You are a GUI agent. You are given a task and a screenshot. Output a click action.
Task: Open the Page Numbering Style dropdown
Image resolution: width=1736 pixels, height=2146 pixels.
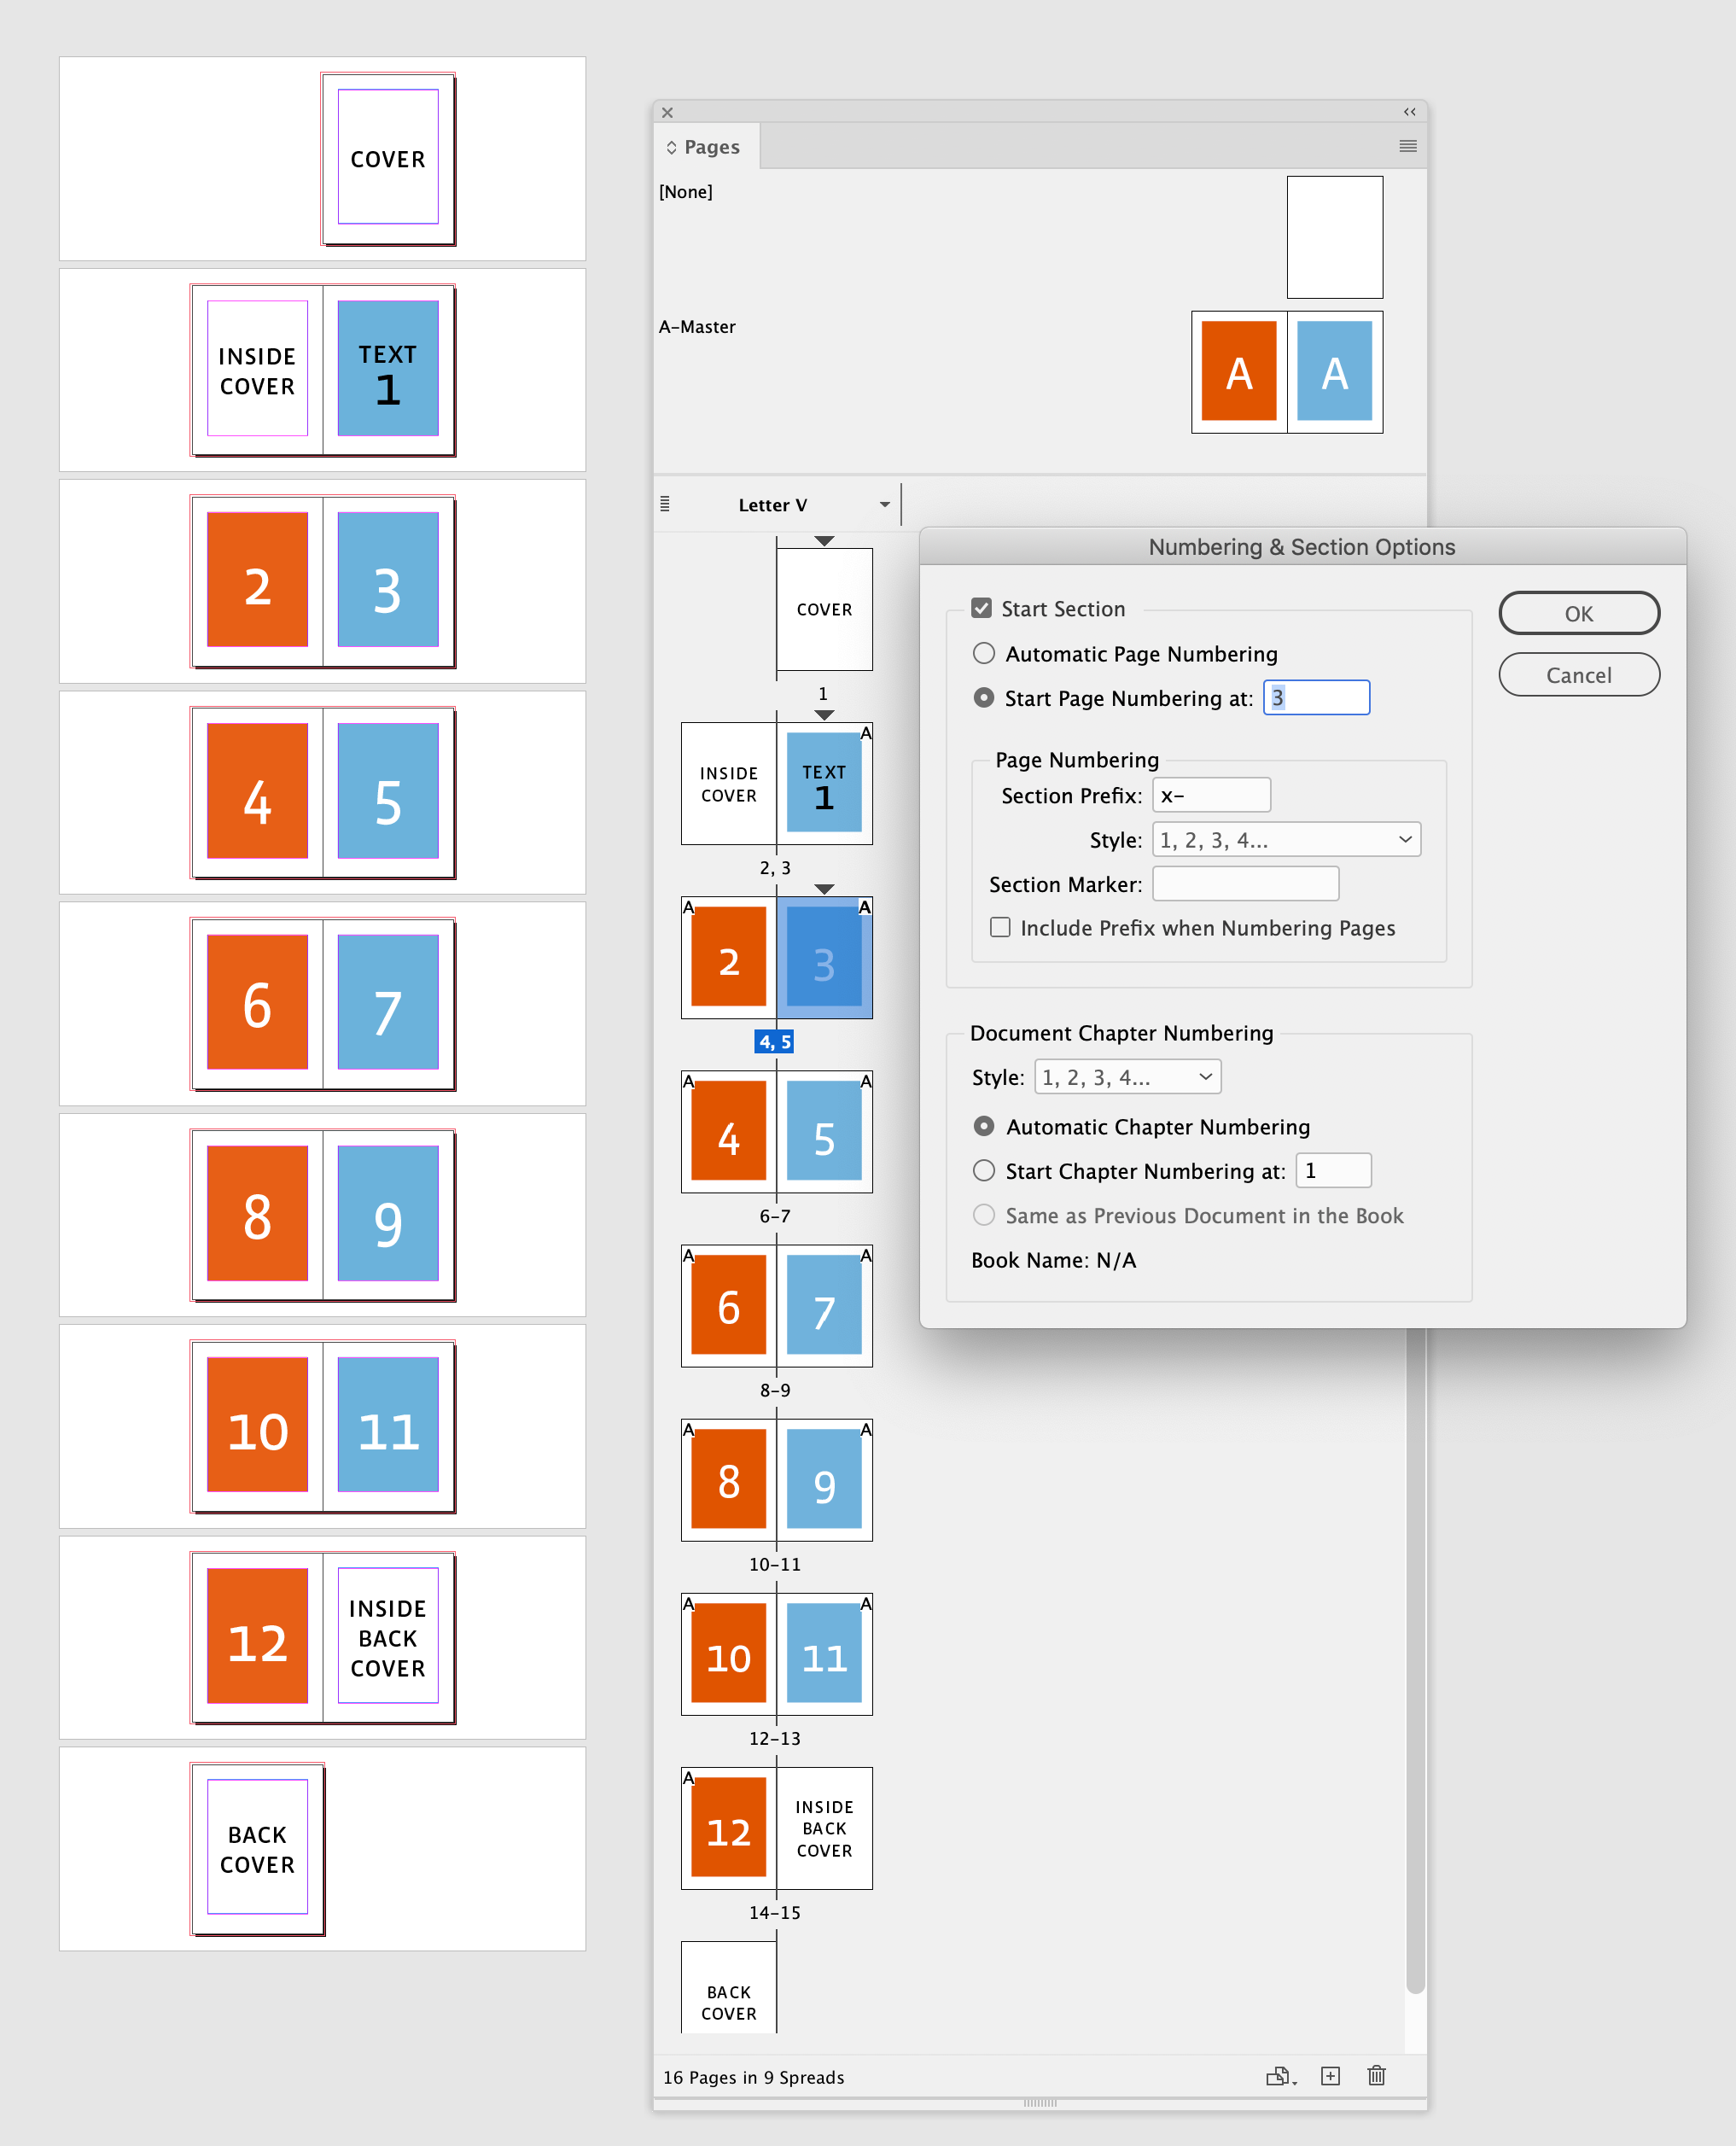[x=1285, y=839]
